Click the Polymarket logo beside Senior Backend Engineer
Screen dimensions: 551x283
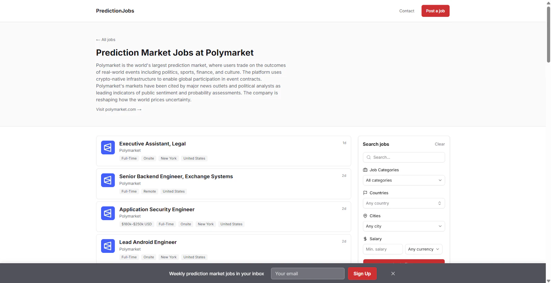[108, 180]
